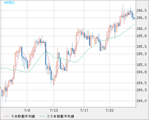
Task: Click the 184.8 price axis label
Action: (x=141, y=72)
